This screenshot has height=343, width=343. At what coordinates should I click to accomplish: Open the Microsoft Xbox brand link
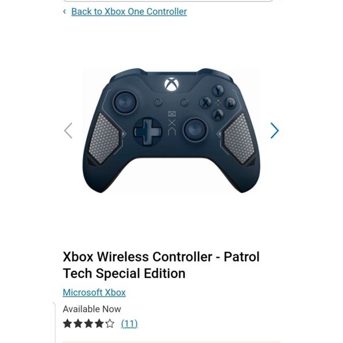[x=94, y=293]
